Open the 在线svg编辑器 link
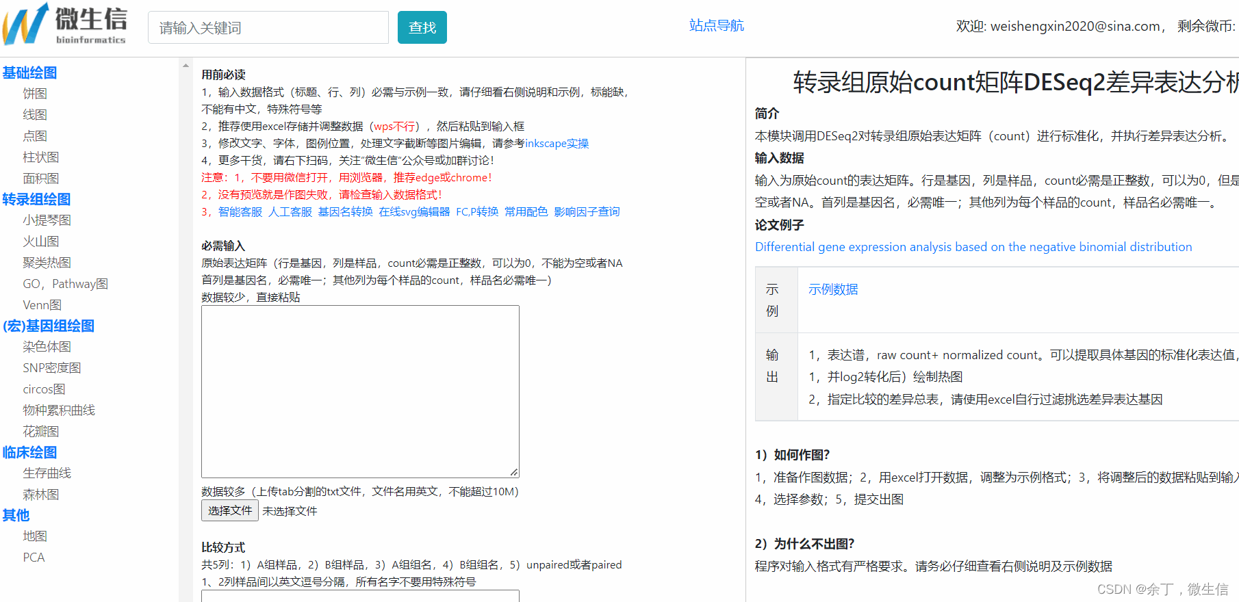 (414, 212)
